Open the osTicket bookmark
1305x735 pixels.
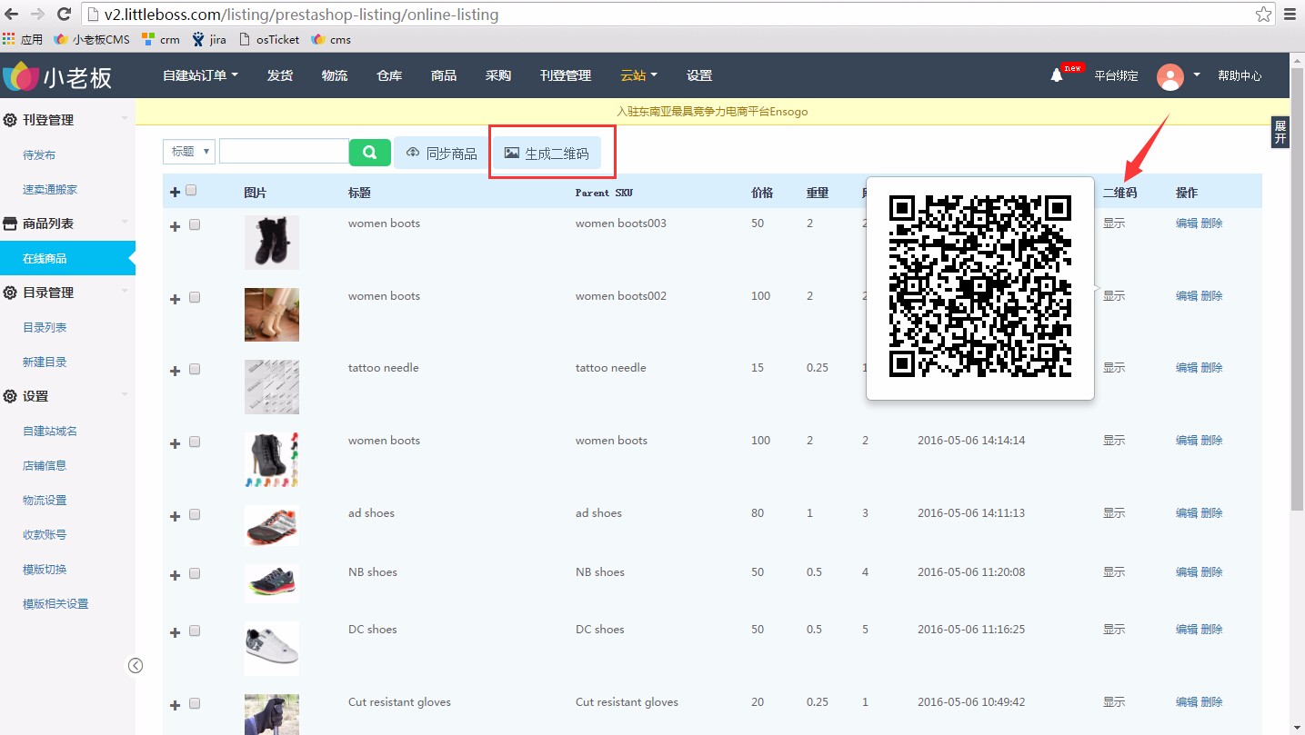pyautogui.click(x=269, y=39)
